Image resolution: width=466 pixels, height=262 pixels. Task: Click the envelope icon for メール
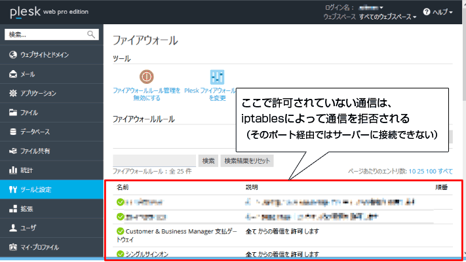(x=12, y=74)
